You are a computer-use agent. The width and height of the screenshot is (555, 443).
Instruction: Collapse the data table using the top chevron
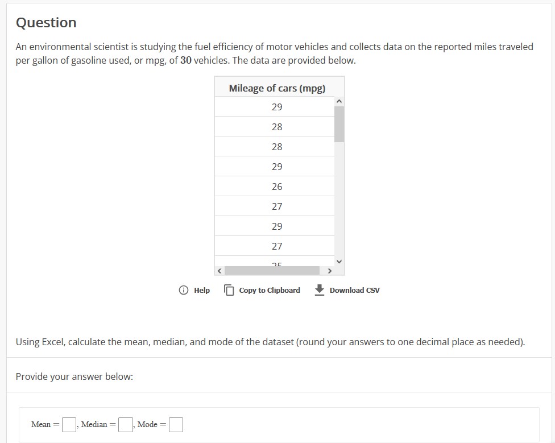[339, 101]
